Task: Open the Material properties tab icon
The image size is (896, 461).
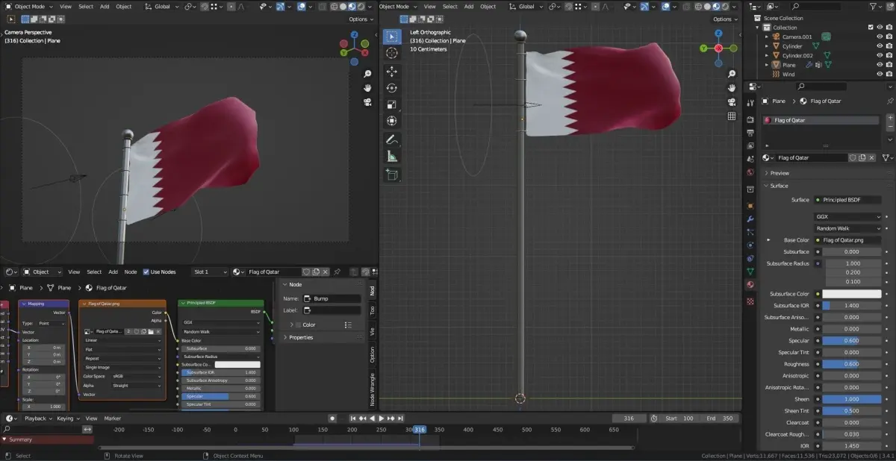Action: click(x=750, y=284)
